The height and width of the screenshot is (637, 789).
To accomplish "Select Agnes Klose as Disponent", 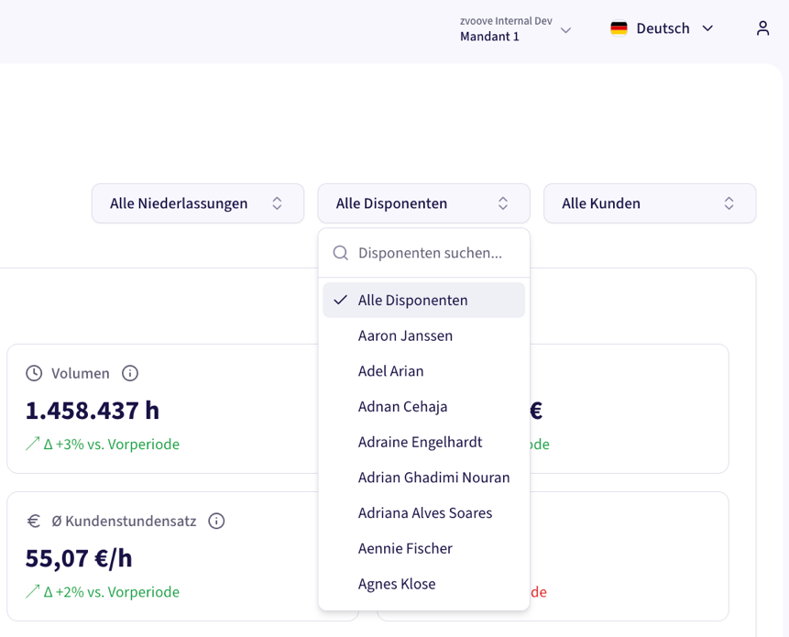I will coord(397,584).
